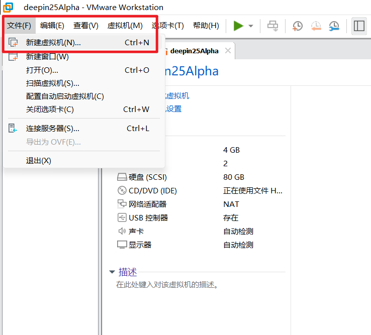Click the 网络适配器 network adapter entry
Screen dimensions: 371x335
[x=147, y=204]
